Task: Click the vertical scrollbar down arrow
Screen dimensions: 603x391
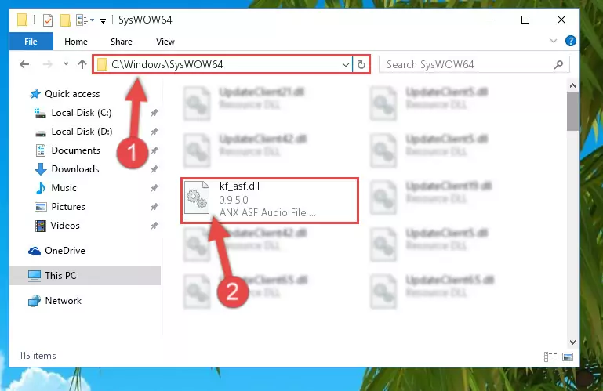Action: point(572,342)
